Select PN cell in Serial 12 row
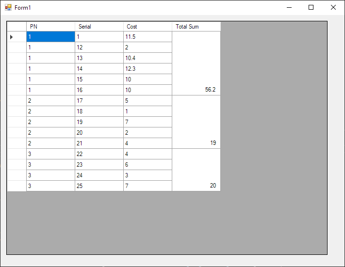The width and height of the screenshot is (345, 267). 50,47
